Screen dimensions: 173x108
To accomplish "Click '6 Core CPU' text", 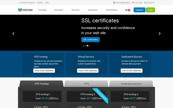I will 129,107.
